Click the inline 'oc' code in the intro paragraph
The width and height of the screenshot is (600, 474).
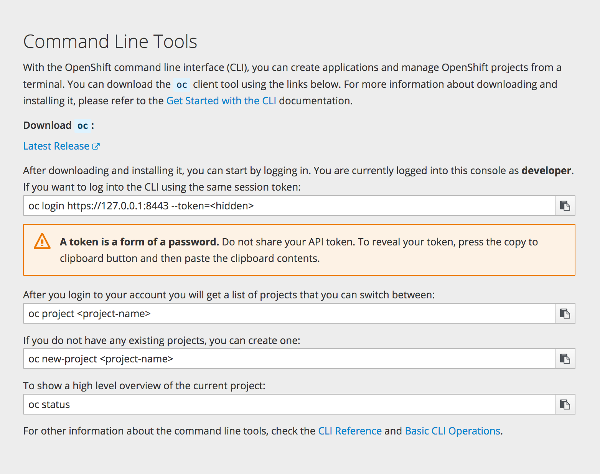(182, 84)
